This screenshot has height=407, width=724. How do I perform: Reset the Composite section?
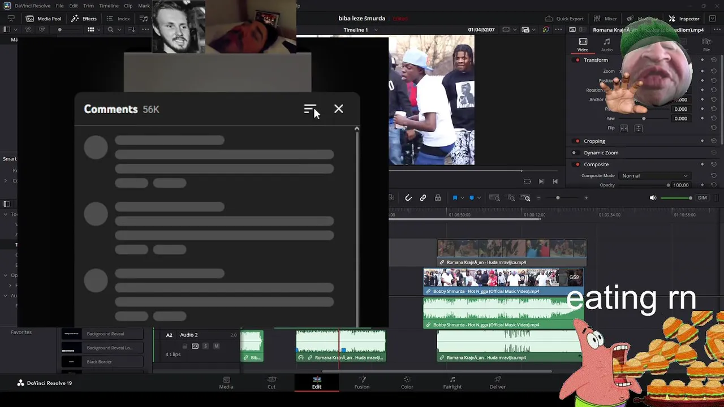[714, 164]
